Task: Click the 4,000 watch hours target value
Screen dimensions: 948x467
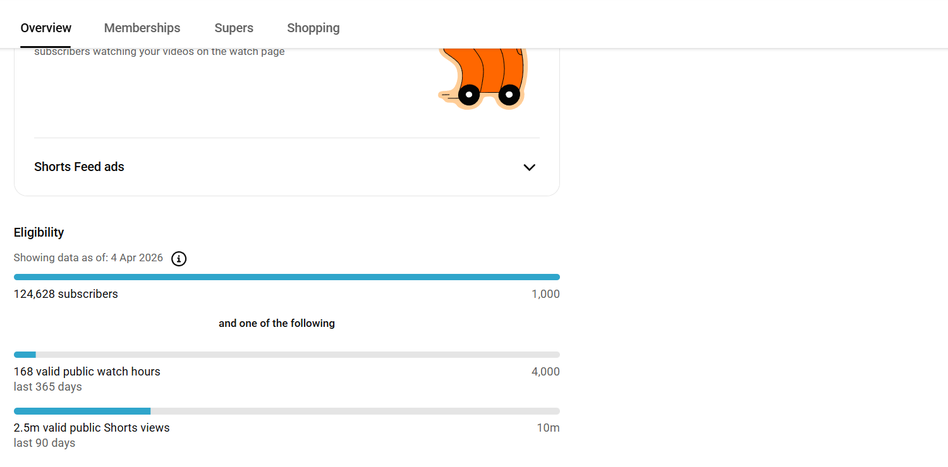Action: pyautogui.click(x=545, y=372)
